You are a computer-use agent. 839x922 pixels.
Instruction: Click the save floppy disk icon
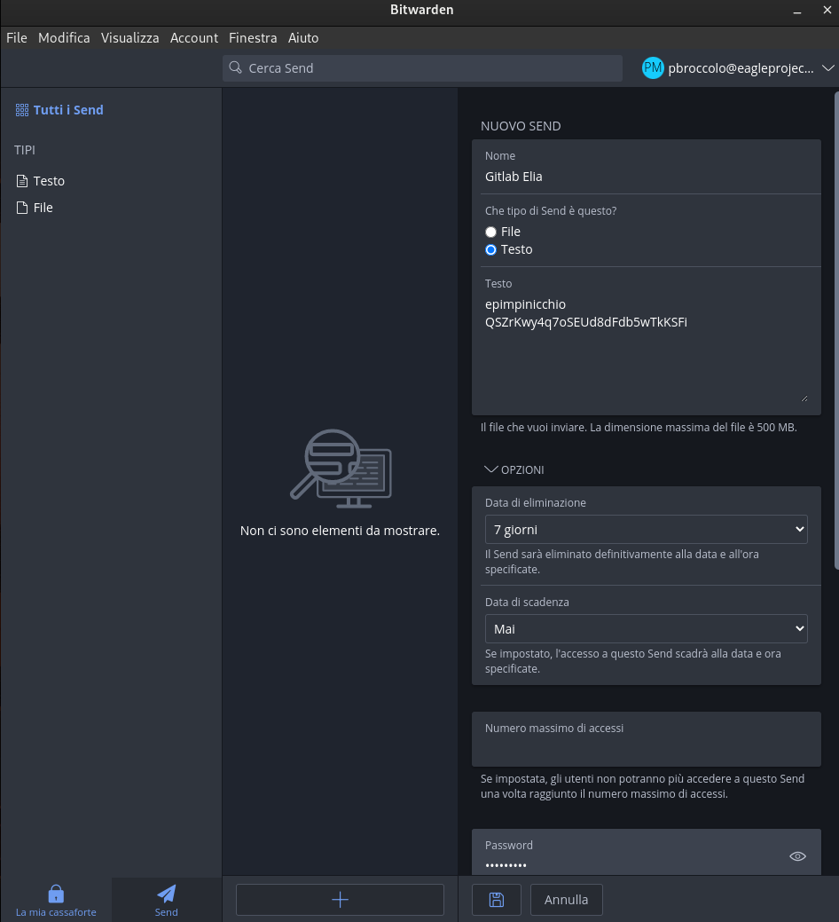[497, 900]
